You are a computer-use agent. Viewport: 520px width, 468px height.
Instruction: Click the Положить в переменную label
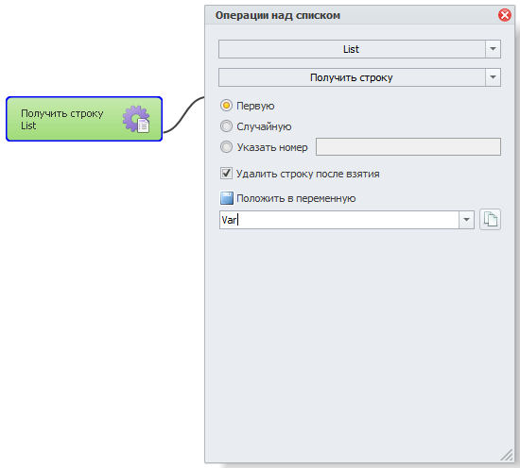pos(296,198)
